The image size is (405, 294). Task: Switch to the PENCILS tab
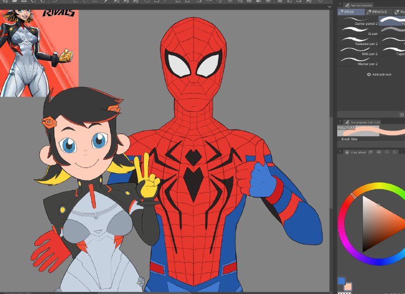(379, 12)
